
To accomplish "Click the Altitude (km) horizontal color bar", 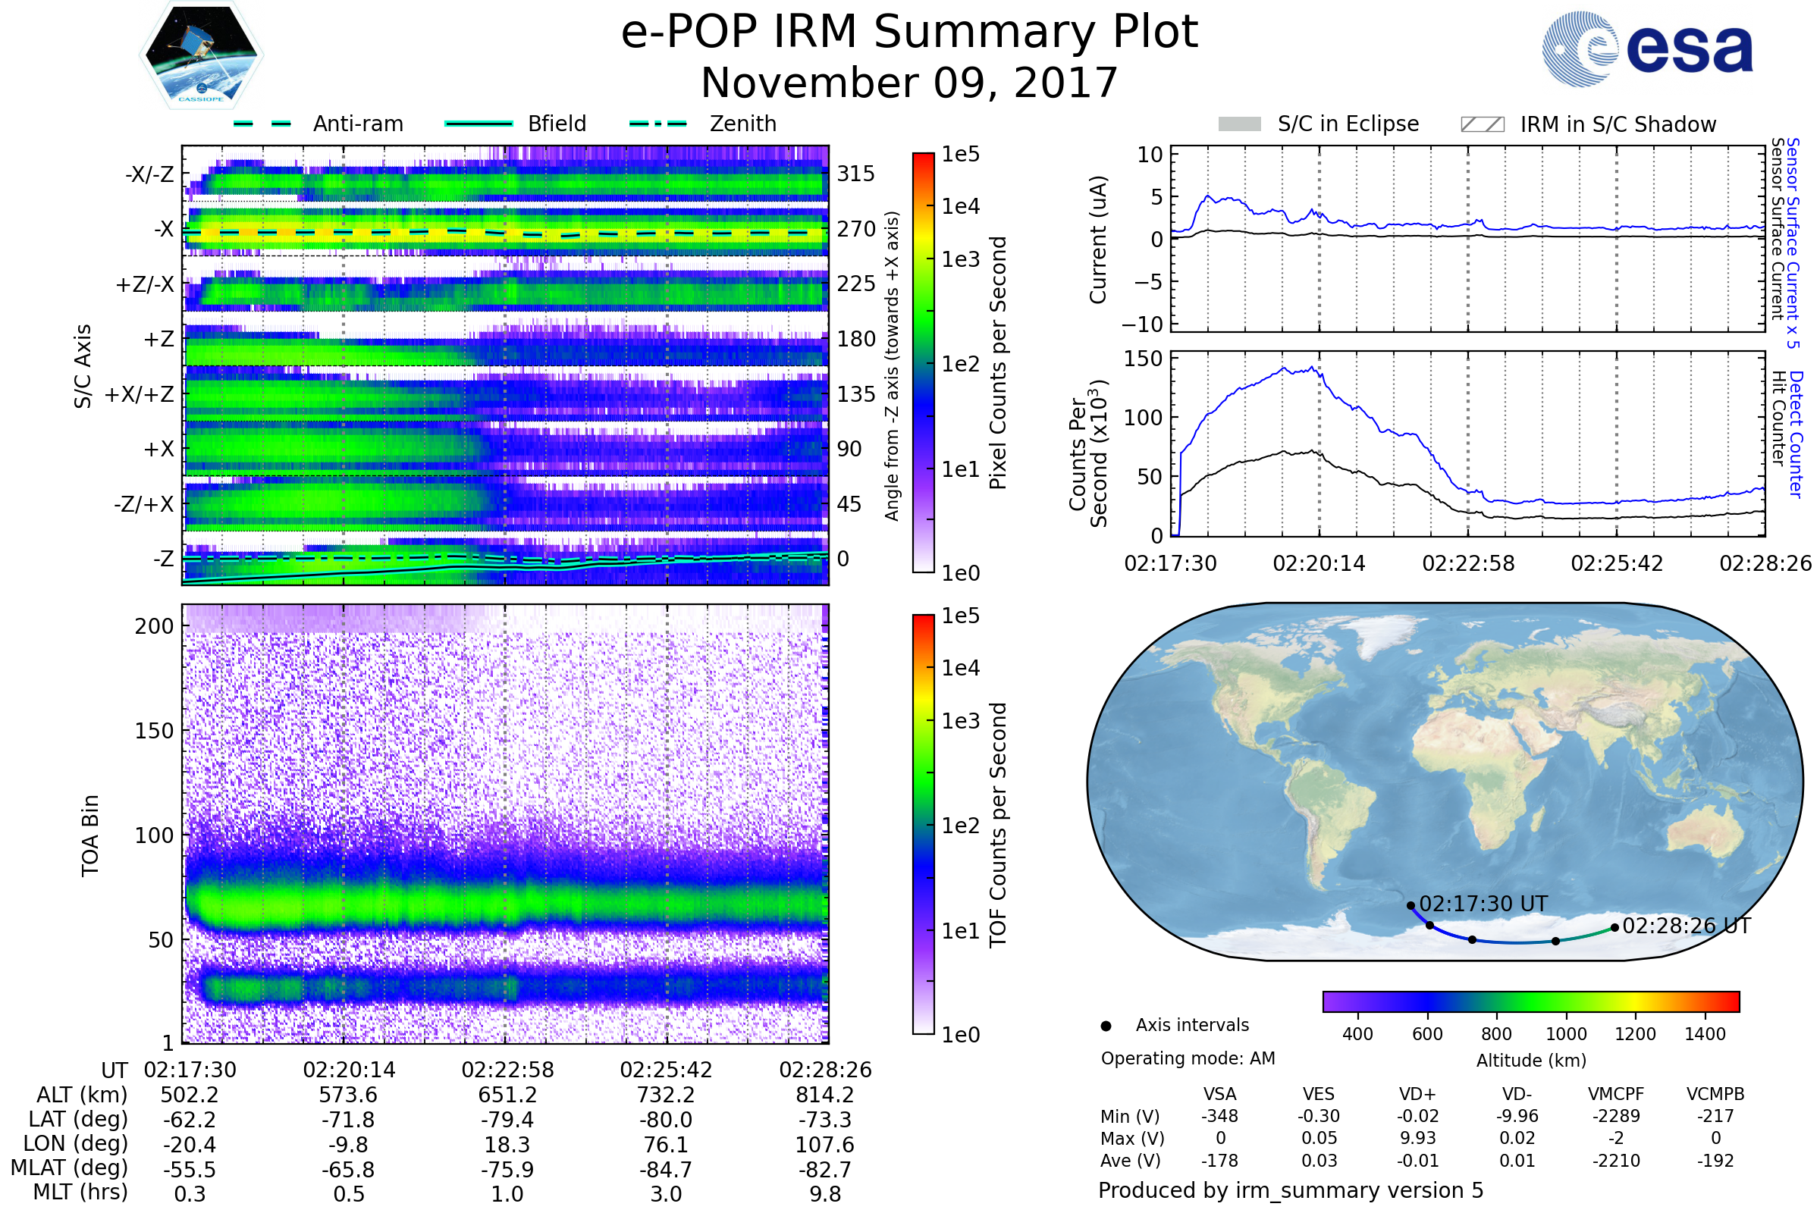I will pos(1530,1001).
